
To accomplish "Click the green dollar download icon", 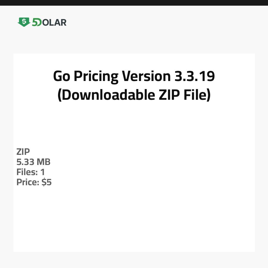I will (24, 22).
